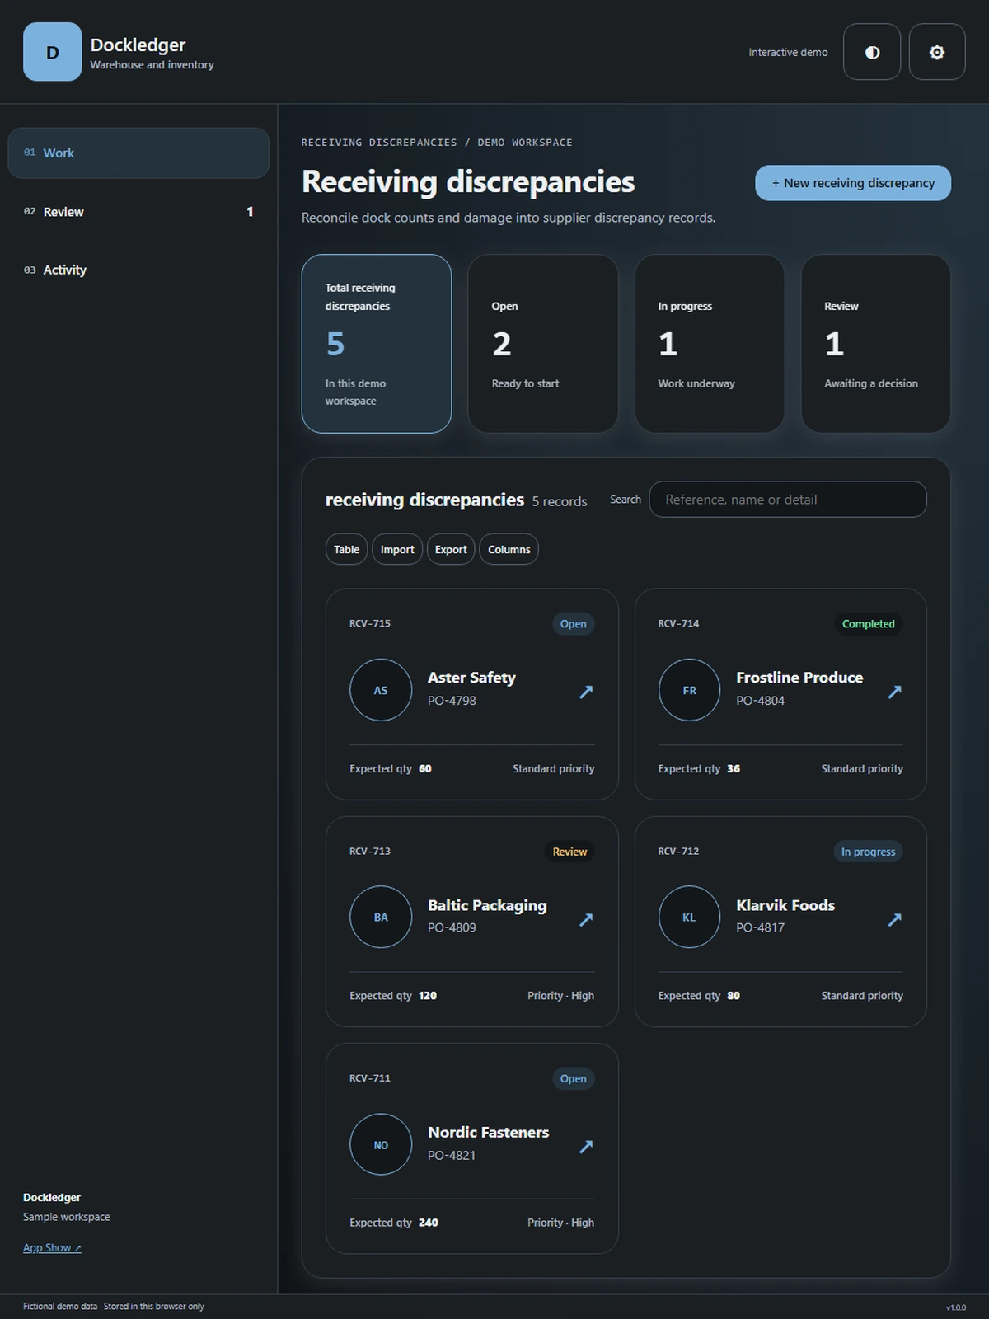Click the RCV-714 reference label

[678, 623]
